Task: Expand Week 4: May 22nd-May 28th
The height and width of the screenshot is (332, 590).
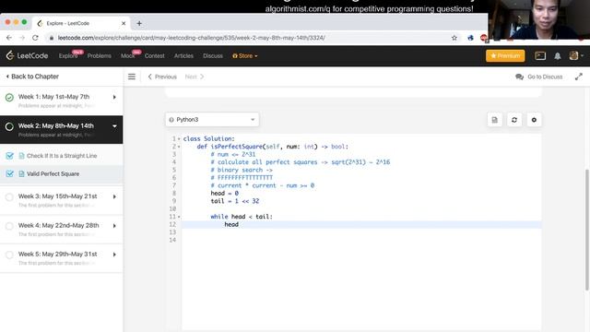Action: [x=114, y=226]
